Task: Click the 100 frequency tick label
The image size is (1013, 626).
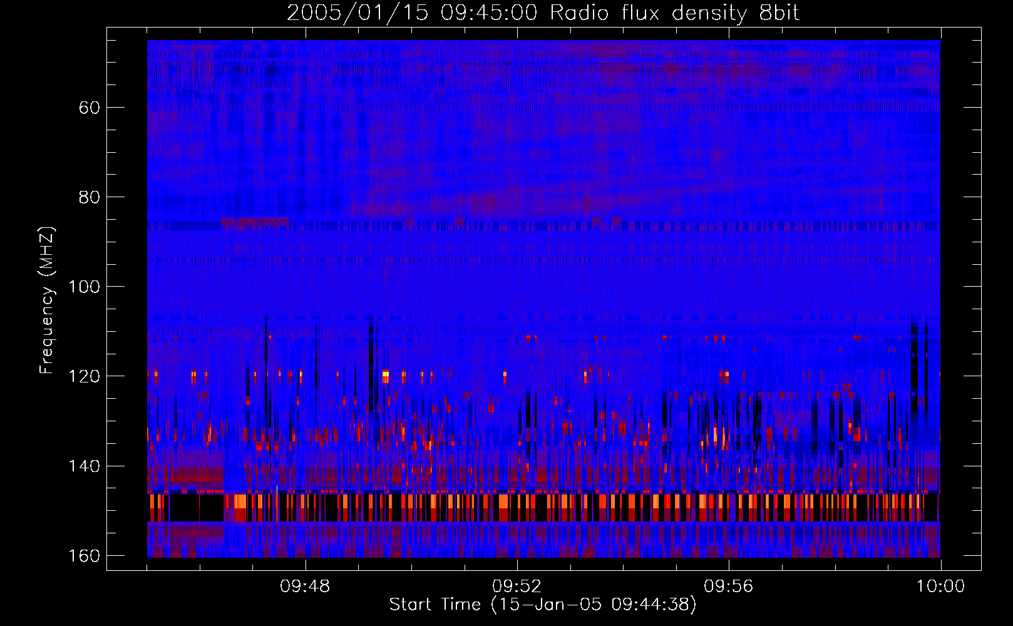Action: [84, 287]
